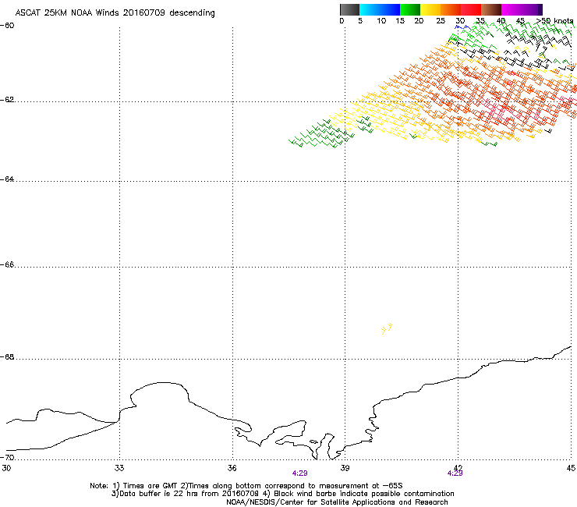Image resolution: width=577 pixels, height=507 pixels.
Task: Click the gray 0–5 knots legend swatch
Action: click(349, 9)
